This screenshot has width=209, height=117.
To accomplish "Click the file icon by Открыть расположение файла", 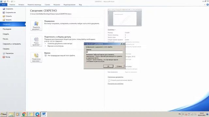I will [x=109, y=80].
